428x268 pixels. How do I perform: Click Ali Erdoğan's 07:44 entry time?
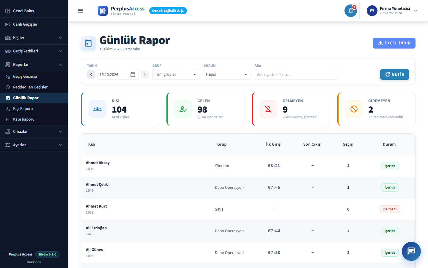click(x=274, y=231)
